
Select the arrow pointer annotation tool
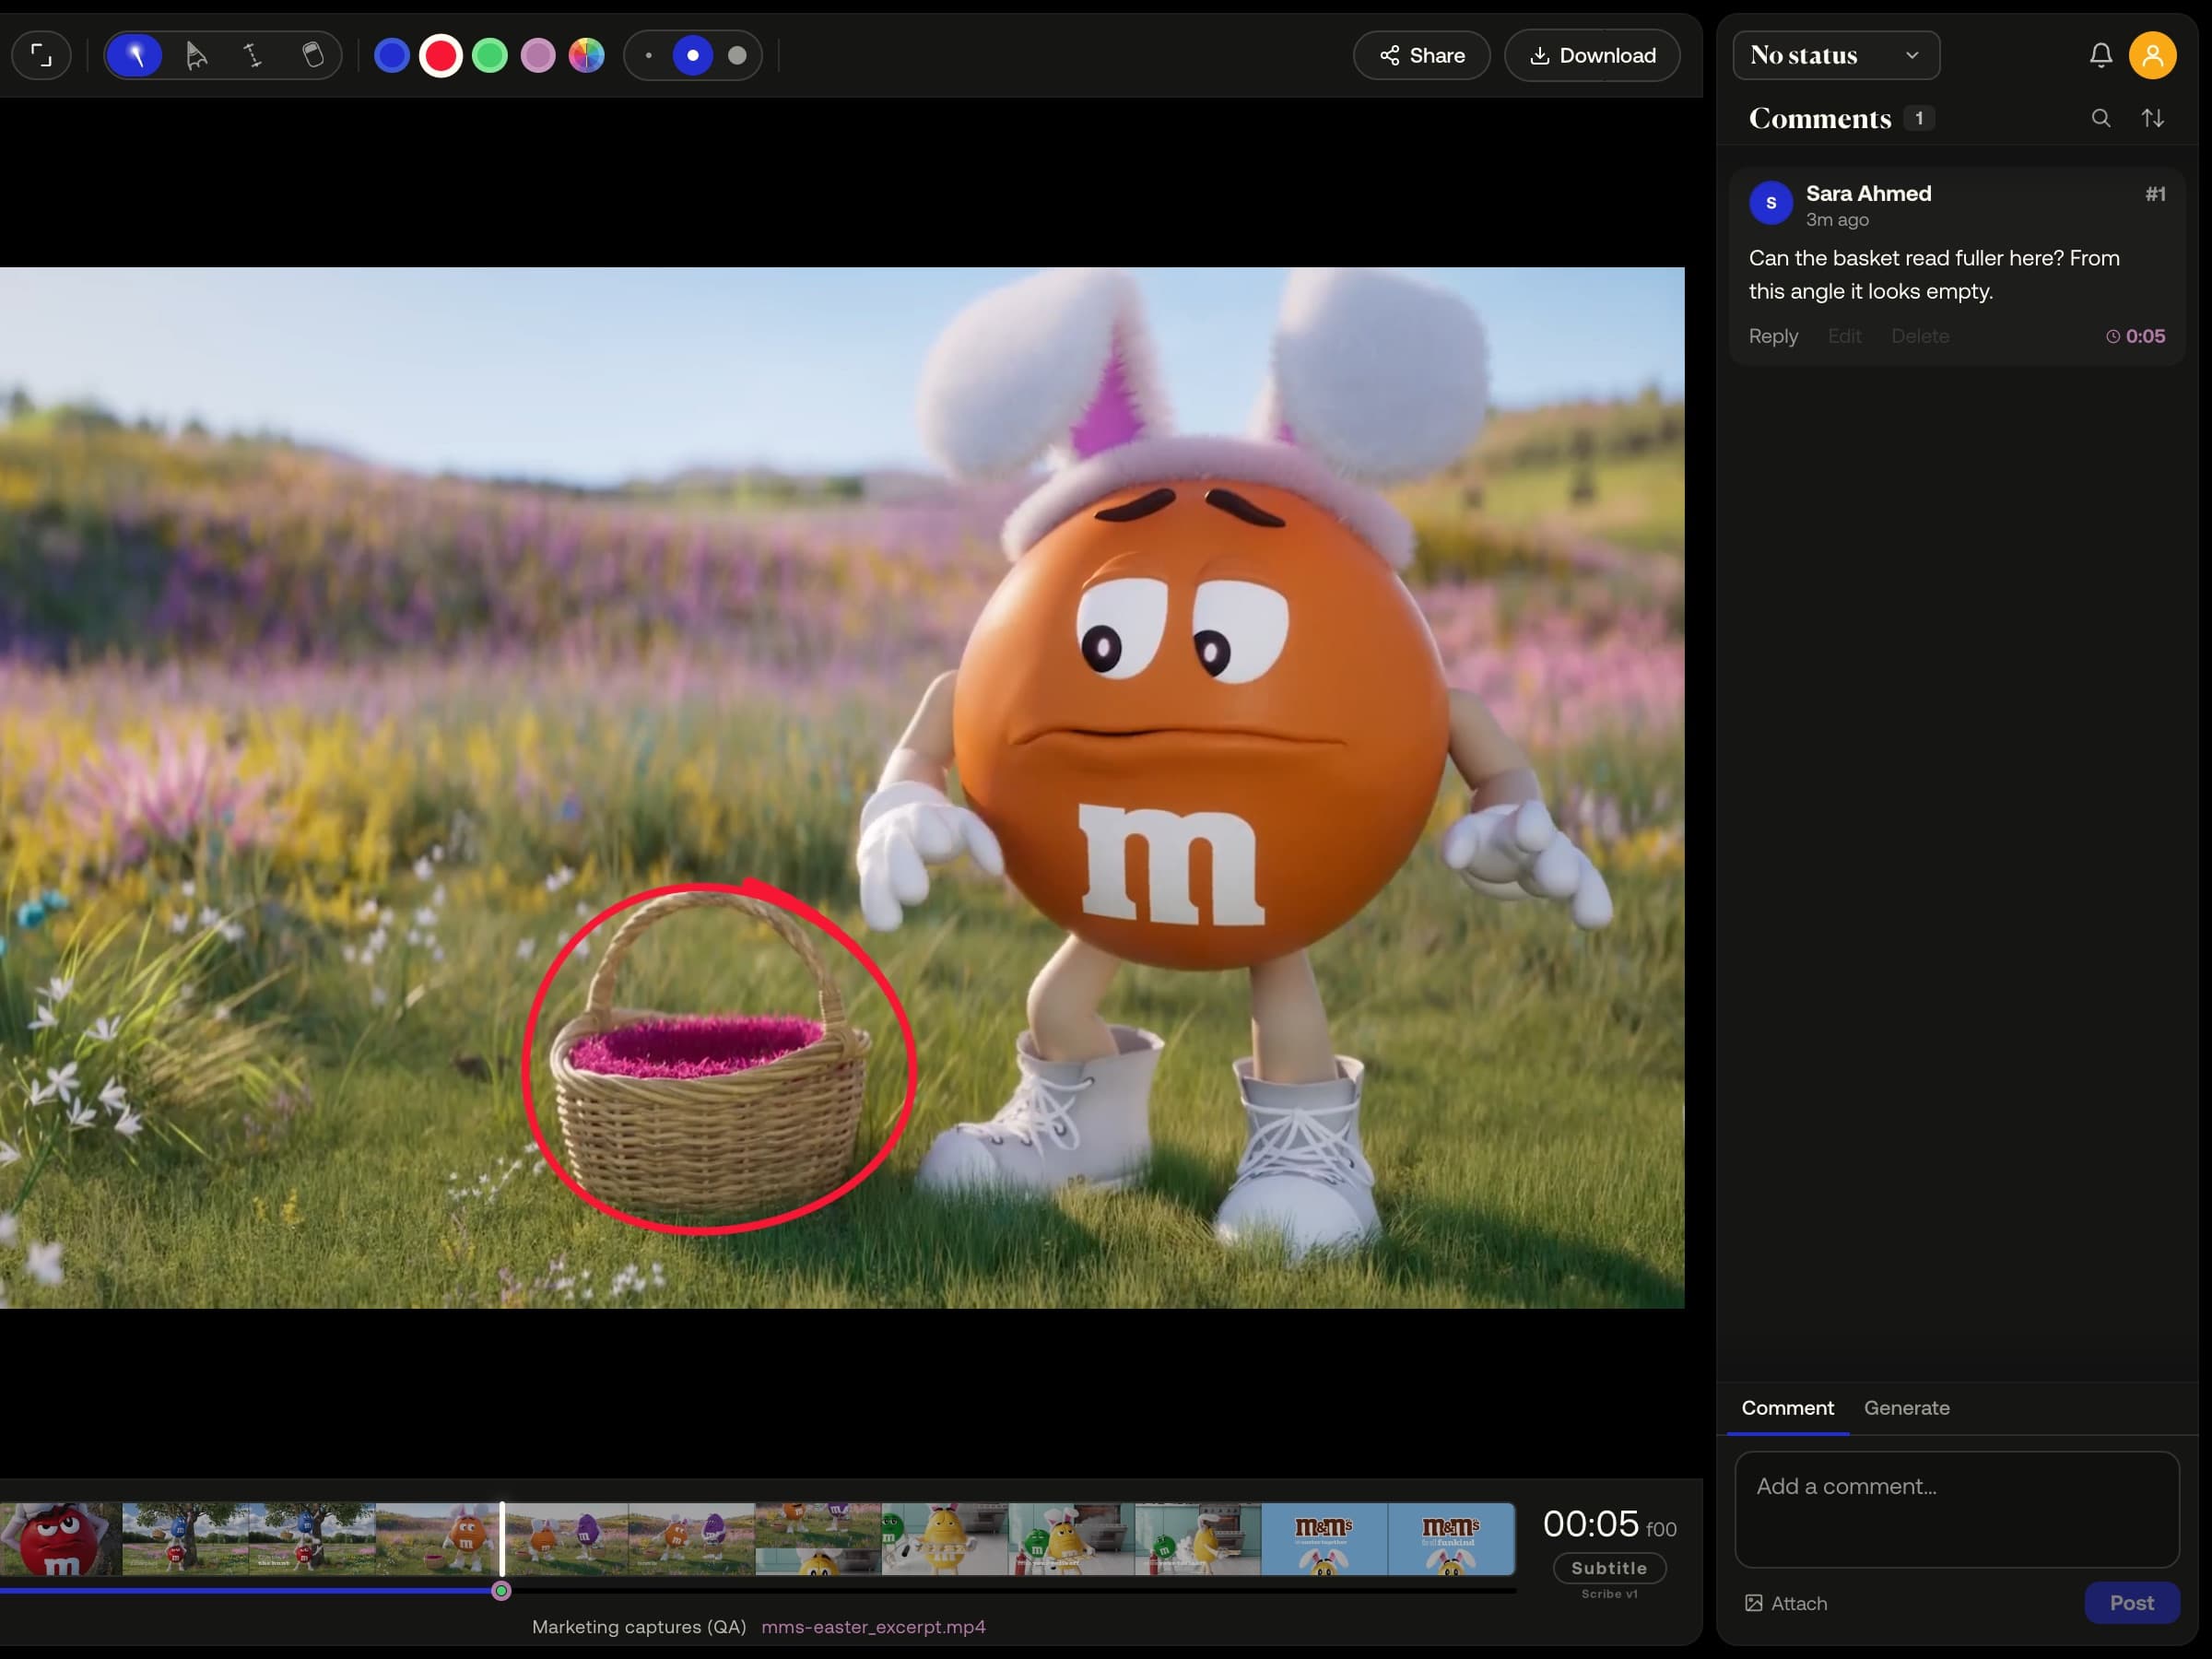[x=196, y=55]
